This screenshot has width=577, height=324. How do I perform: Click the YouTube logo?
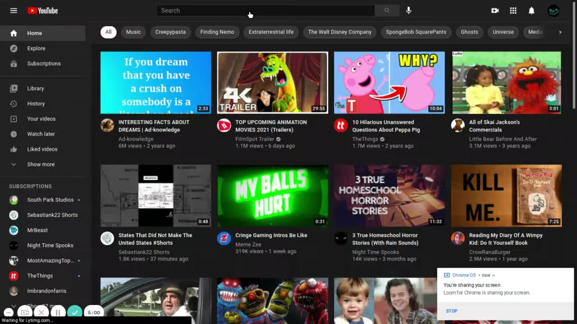(43, 10)
